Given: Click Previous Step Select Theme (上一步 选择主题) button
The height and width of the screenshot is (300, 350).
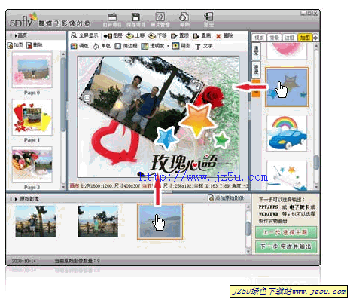Looking at the screenshot, I should [286, 232].
